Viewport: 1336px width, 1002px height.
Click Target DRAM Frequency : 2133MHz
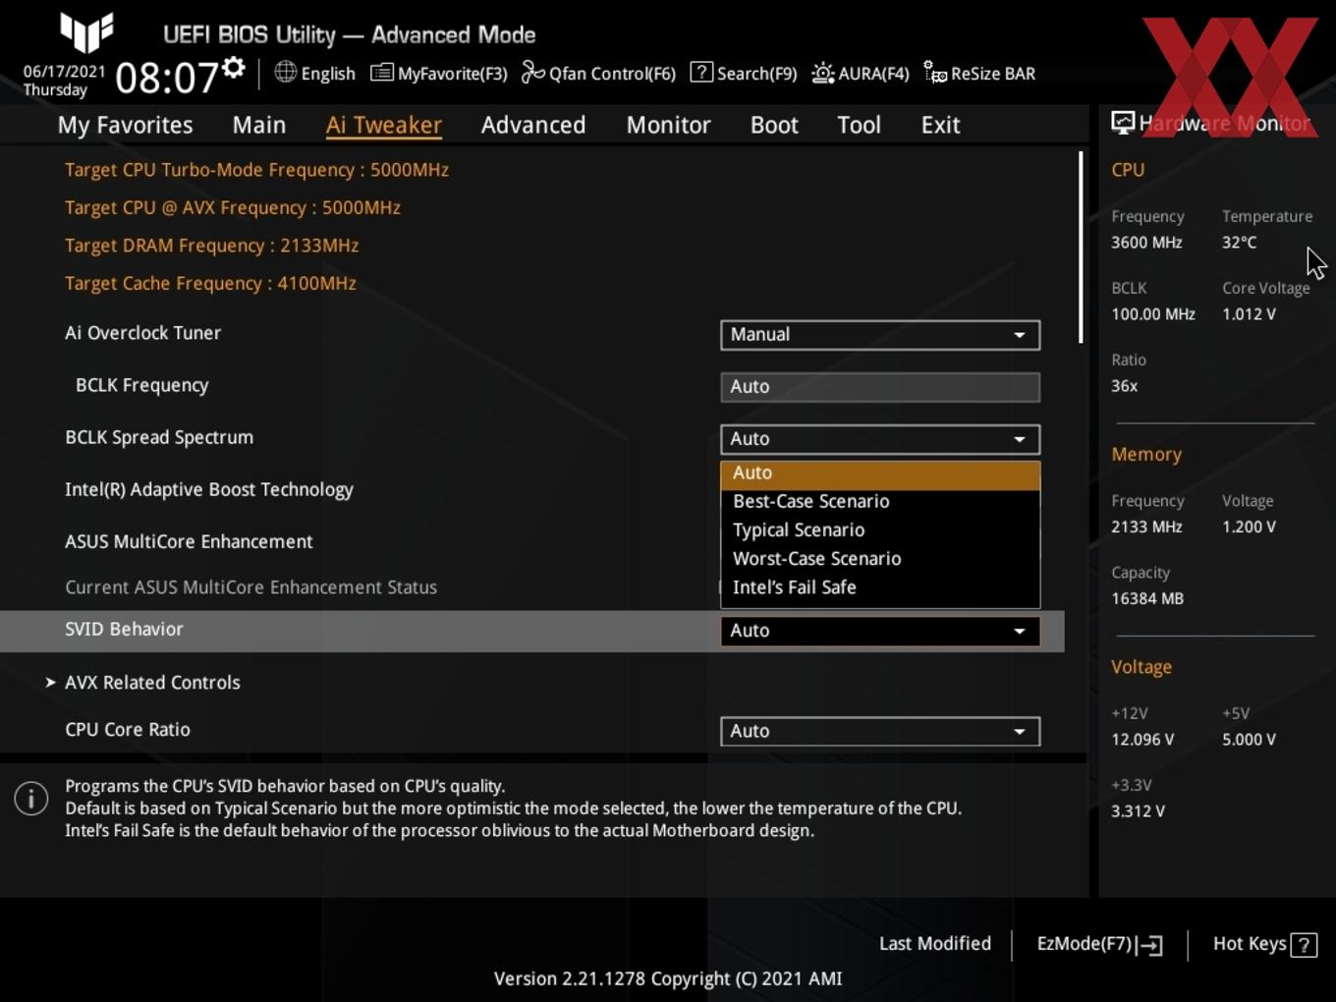(211, 246)
